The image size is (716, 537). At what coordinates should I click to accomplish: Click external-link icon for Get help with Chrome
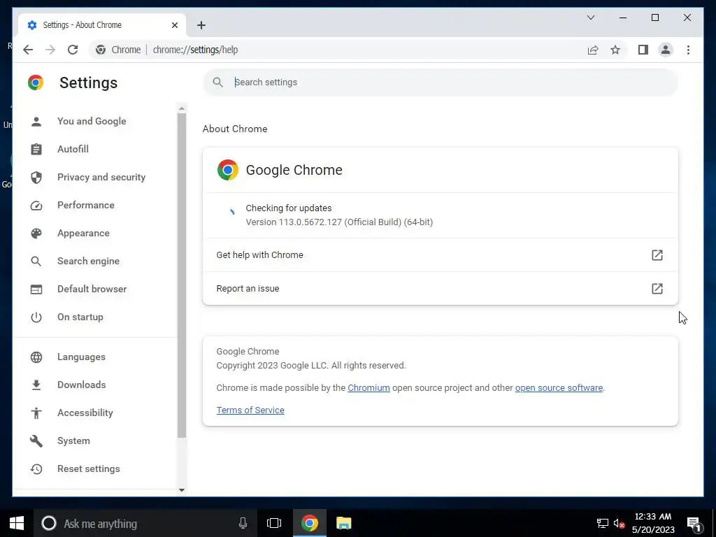[x=657, y=255]
